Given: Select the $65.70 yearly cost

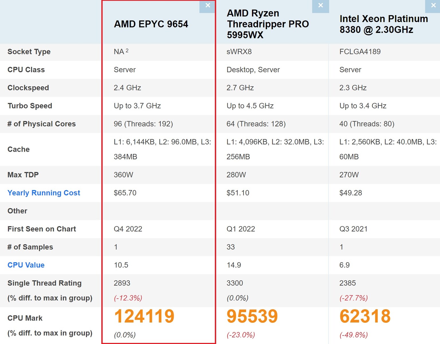Looking at the screenshot, I should coord(125,193).
